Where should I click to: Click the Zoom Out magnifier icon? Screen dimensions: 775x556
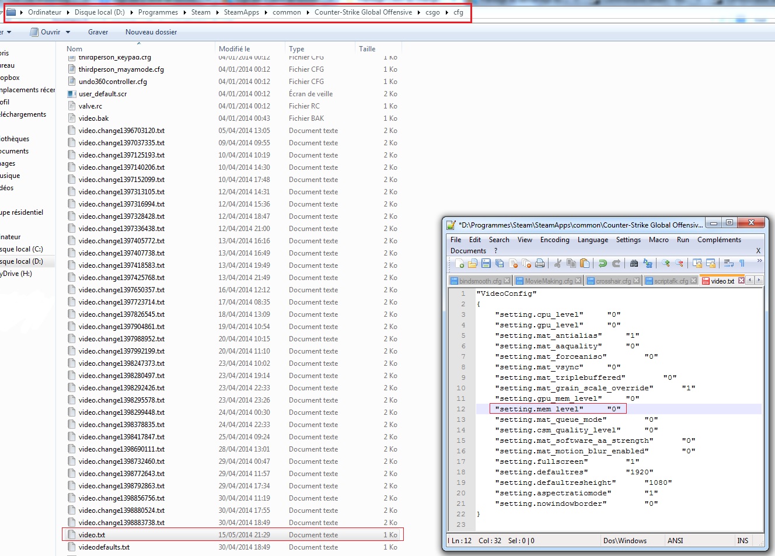click(x=679, y=264)
